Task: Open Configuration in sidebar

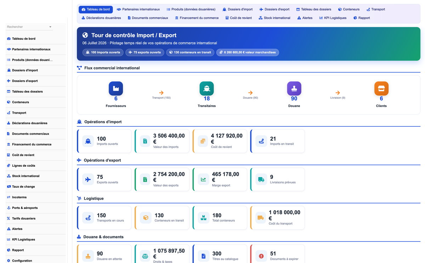Action: [36, 261]
